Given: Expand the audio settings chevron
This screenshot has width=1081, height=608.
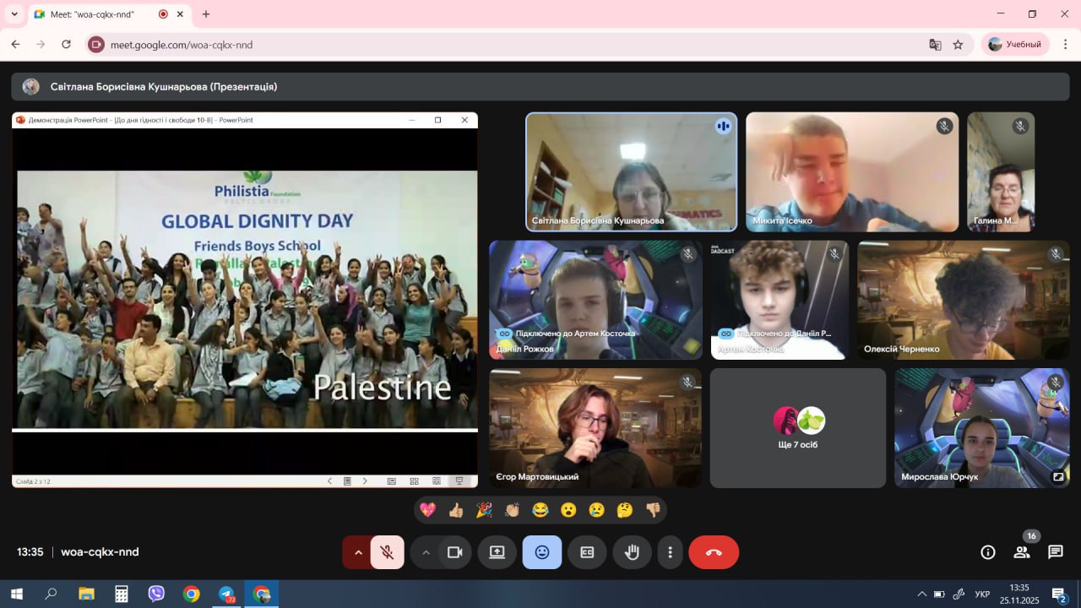Looking at the screenshot, I should pyautogui.click(x=358, y=552).
